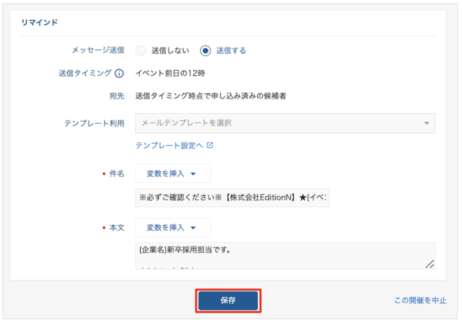This screenshot has width=462, height=323.
Task: Open the テンプレート設定へ link
Action: (x=169, y=146)
